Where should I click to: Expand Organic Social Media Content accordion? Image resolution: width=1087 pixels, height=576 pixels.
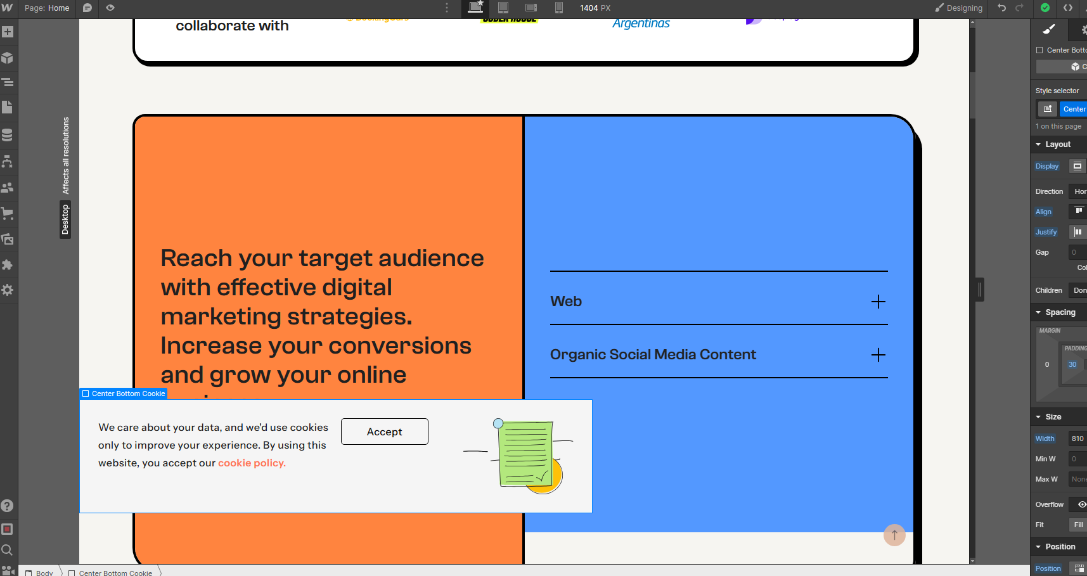click(x=719, y=355)
